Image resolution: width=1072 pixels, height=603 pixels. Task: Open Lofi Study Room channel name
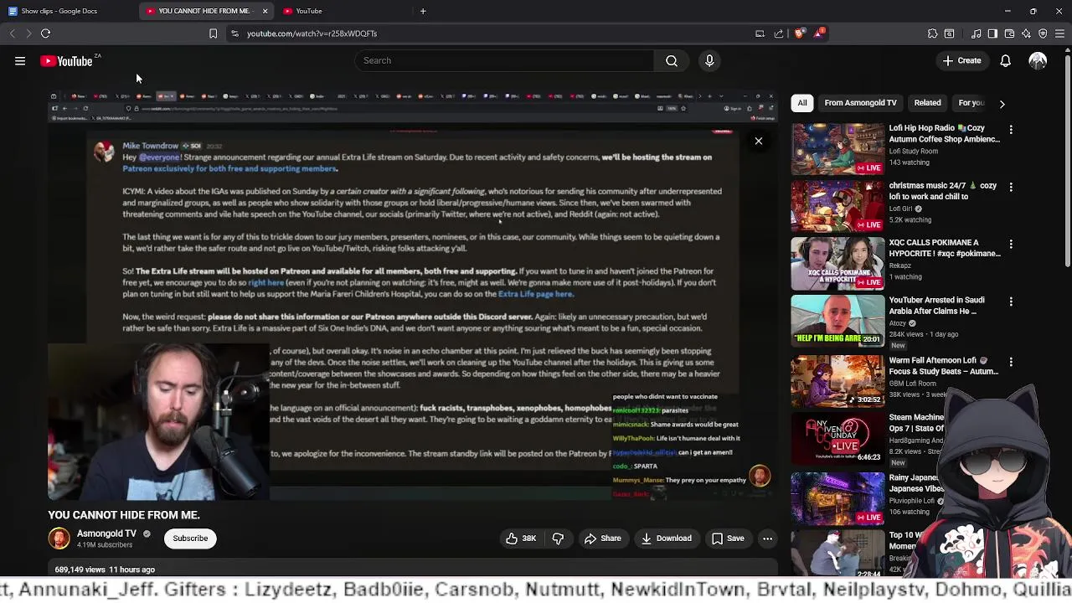coord(914,152)
